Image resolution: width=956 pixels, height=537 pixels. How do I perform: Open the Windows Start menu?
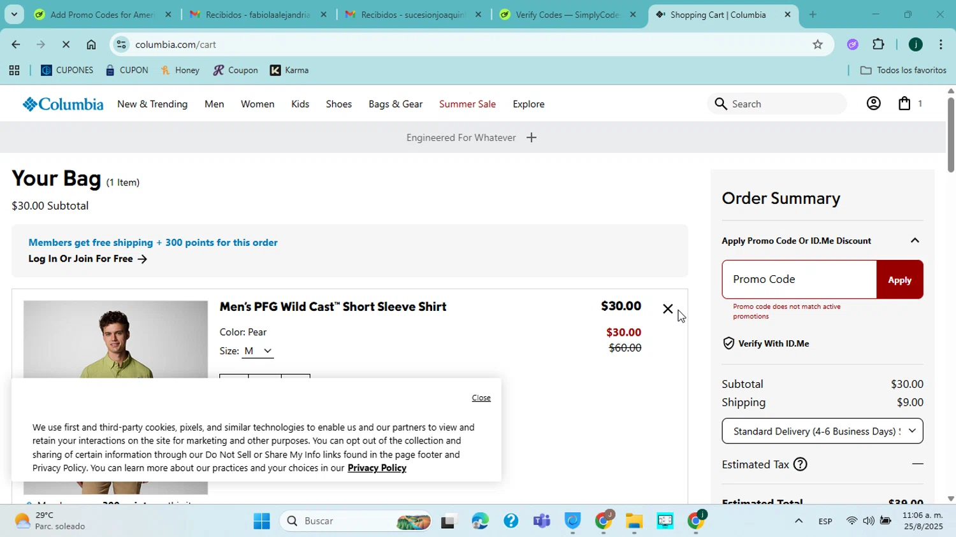pos(261,521)
